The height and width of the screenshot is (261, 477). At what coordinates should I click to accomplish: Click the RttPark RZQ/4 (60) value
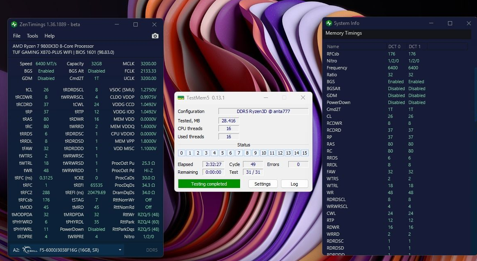tap(149, 222)
